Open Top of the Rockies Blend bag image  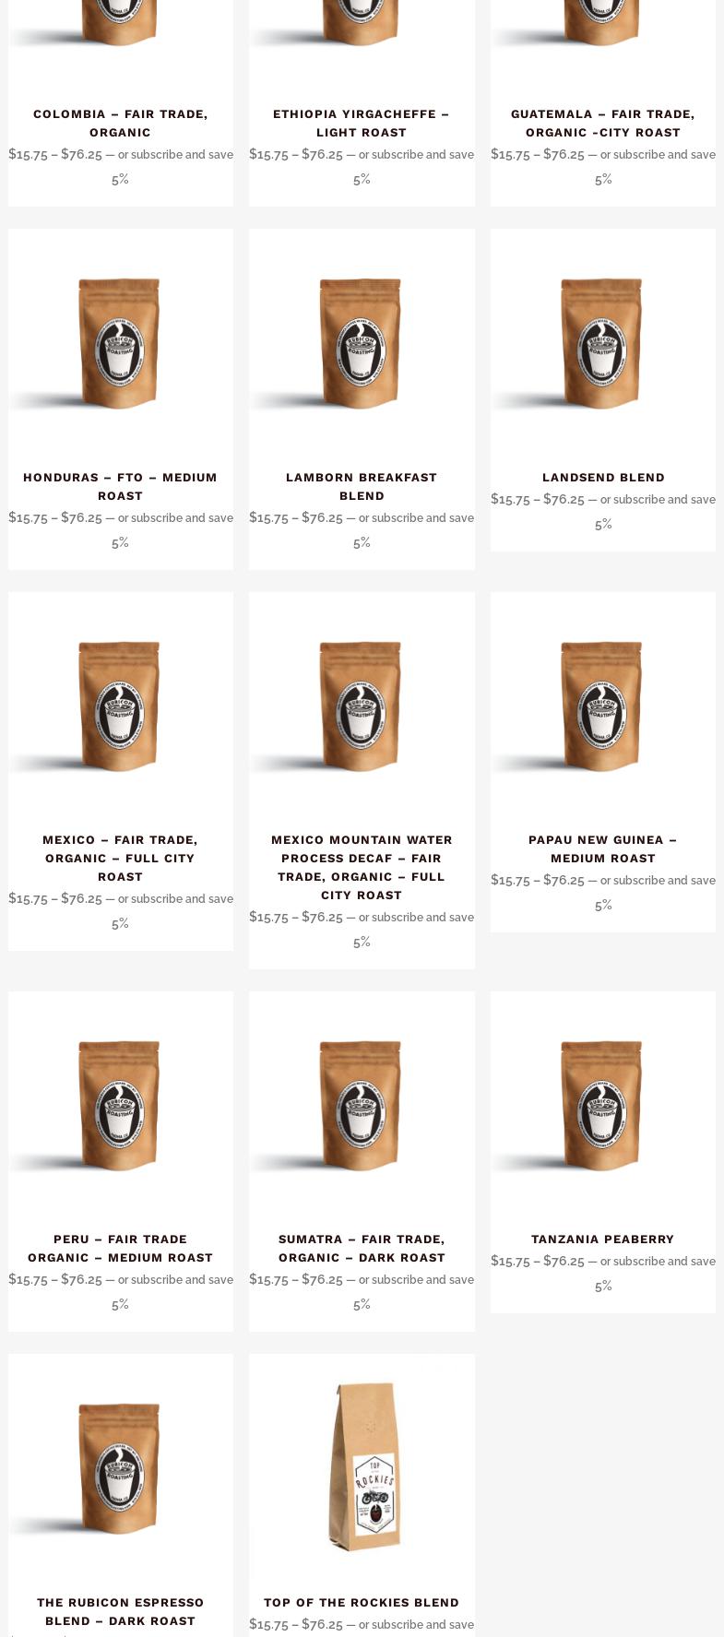[x=362, y=1466]
